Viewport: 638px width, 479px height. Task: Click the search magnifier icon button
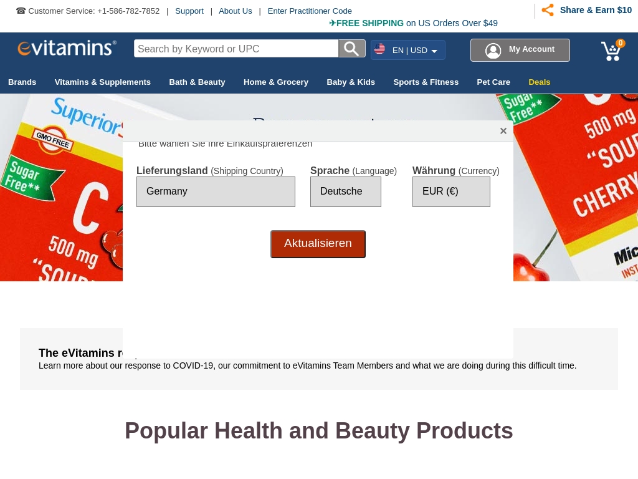click(x=352, y=49)
